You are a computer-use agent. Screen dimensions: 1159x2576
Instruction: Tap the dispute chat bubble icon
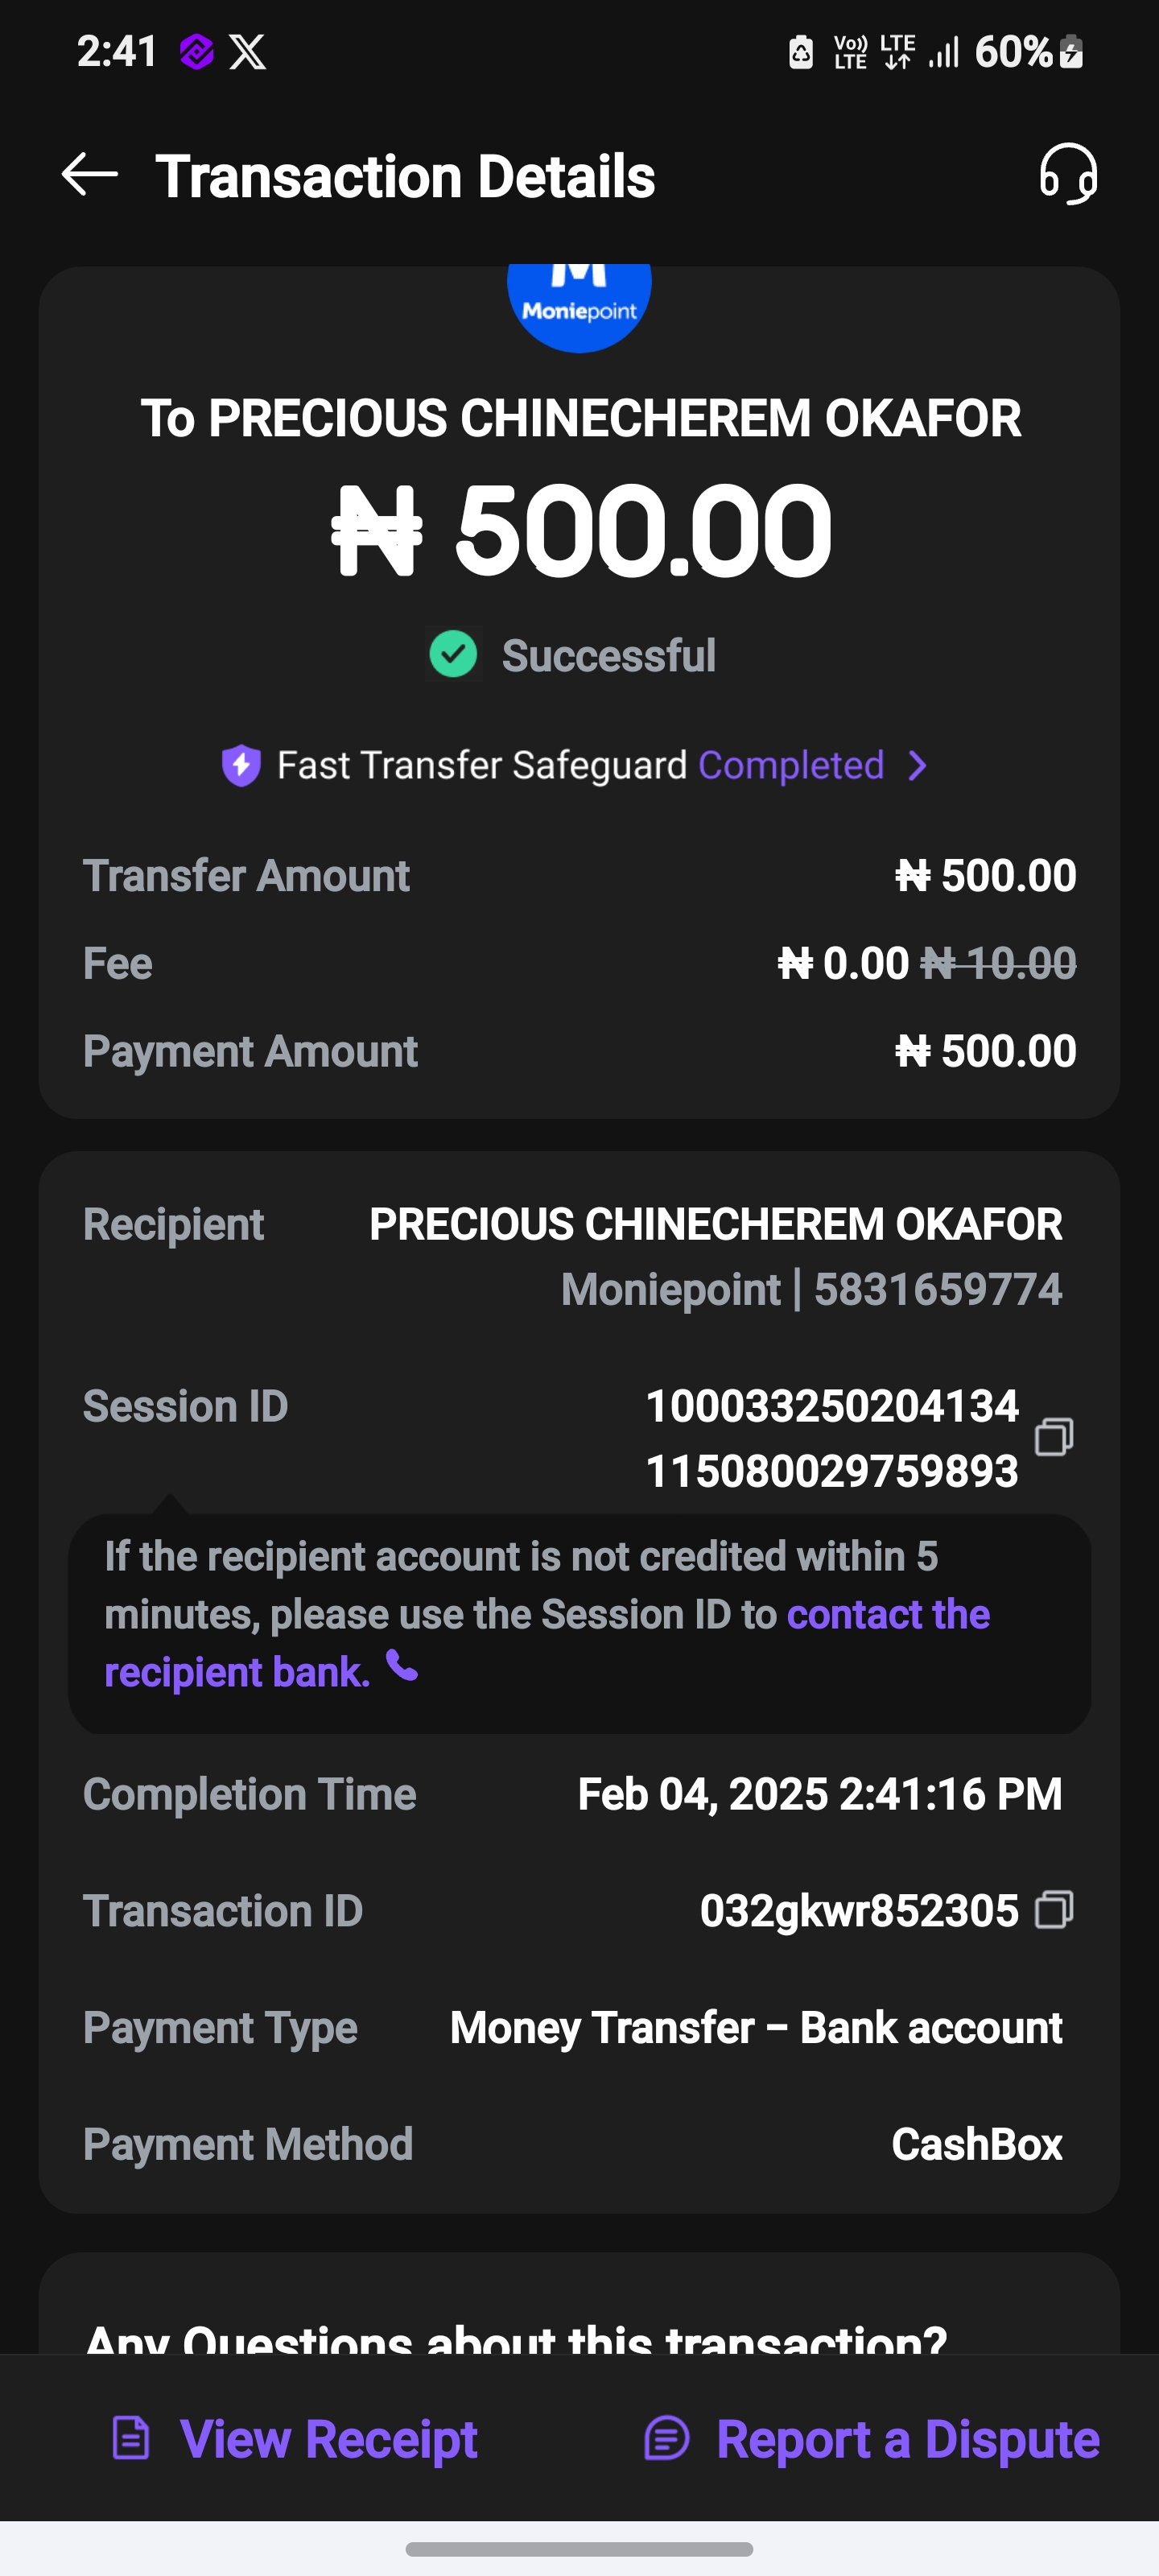[667, 2438]
